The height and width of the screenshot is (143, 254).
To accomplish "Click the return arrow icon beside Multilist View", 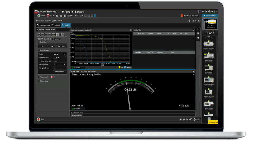I will click(198, 38).
